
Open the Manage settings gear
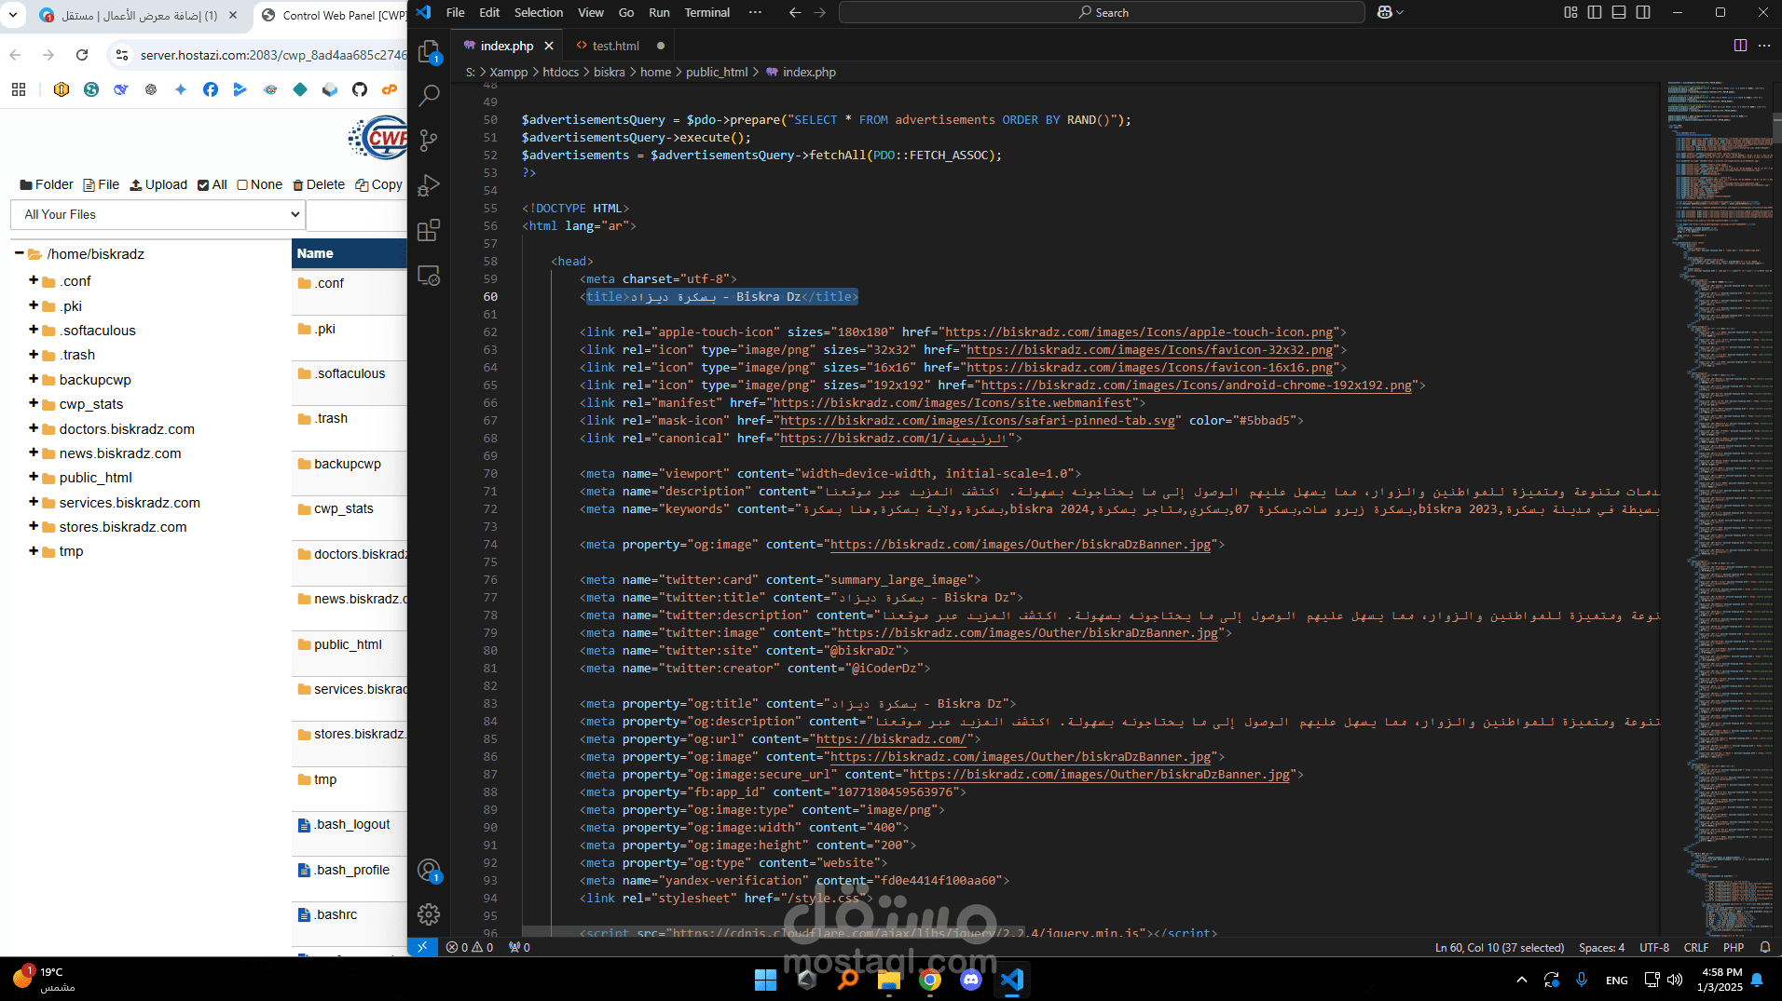coord(429,914)
